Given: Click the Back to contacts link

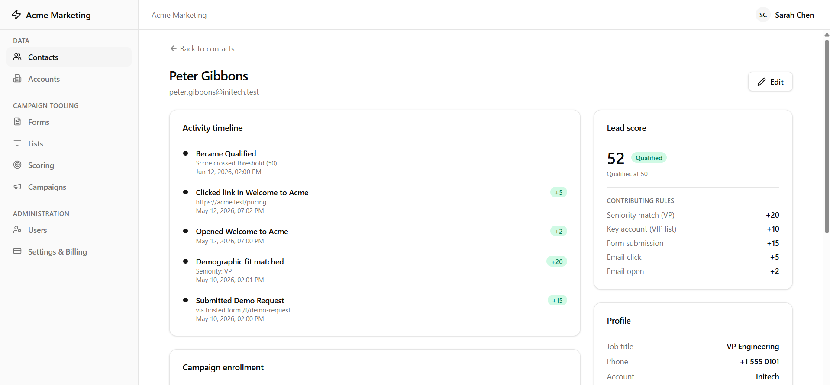Looking at the screenshot, I should click(x=202, y=48).
